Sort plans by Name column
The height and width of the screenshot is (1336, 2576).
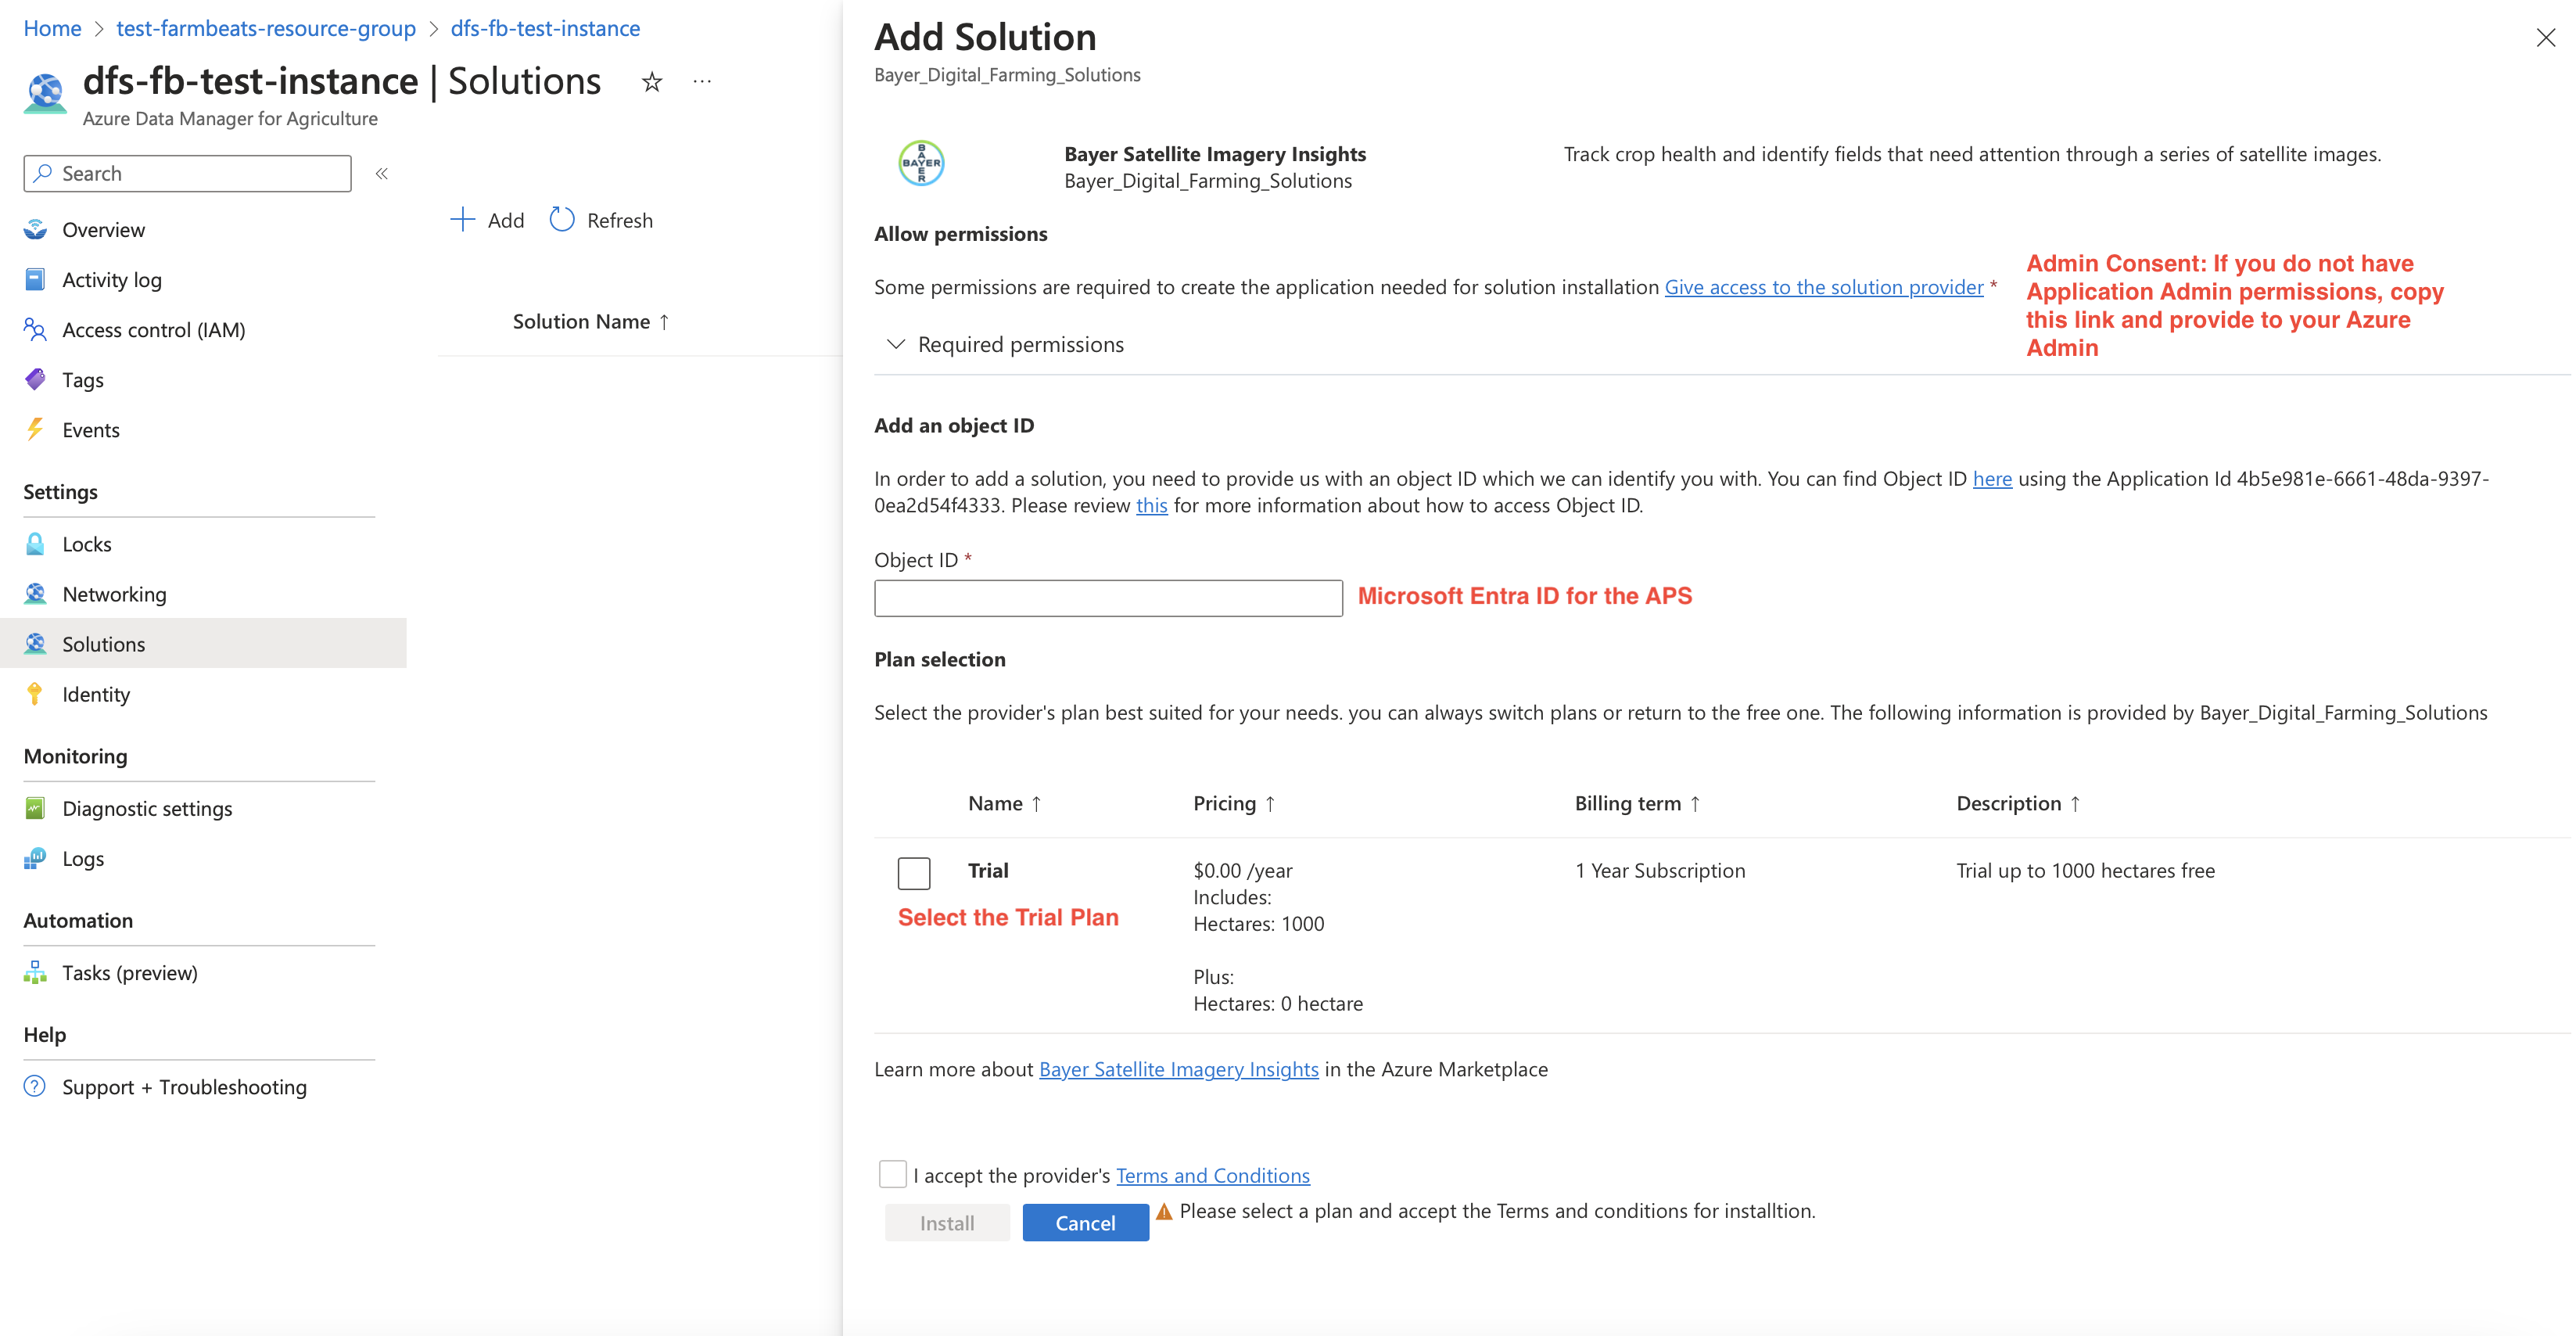point(1004,804)
